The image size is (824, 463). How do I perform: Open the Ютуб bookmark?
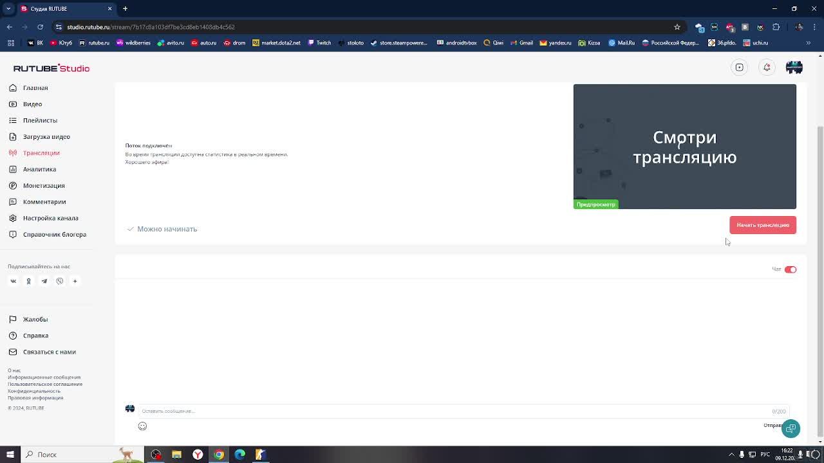tap(61, 43)
